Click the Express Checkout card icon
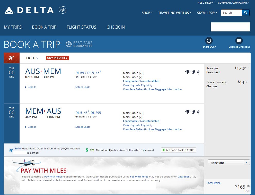Viewport: 255px width, 195px height. click(x=239, y=41)
